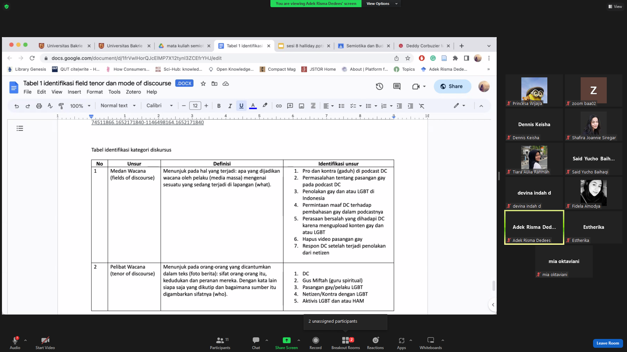Open the editing mode pencil dropdown
The height and width of the screenshot is (352, 627).
tap(459, 106)
